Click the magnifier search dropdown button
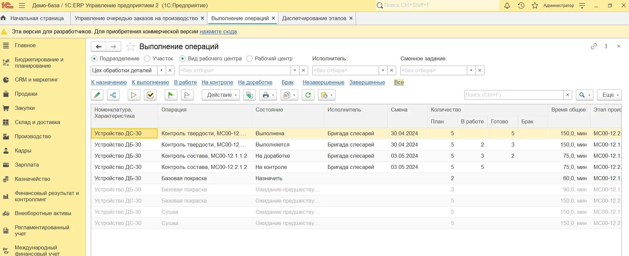This screenshot has height=256, width=629. 584,95
